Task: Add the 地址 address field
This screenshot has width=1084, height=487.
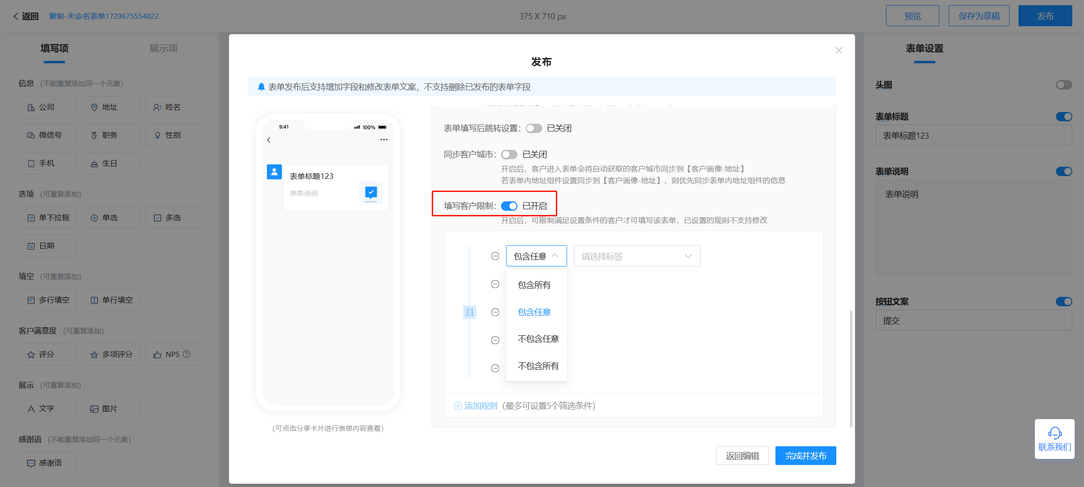Action: point(111,107)
